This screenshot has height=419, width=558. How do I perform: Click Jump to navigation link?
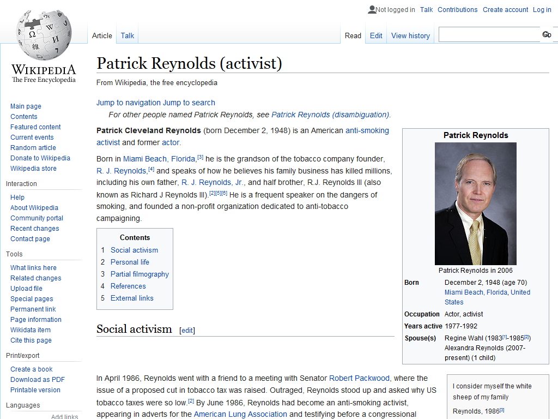click(129, 103)
